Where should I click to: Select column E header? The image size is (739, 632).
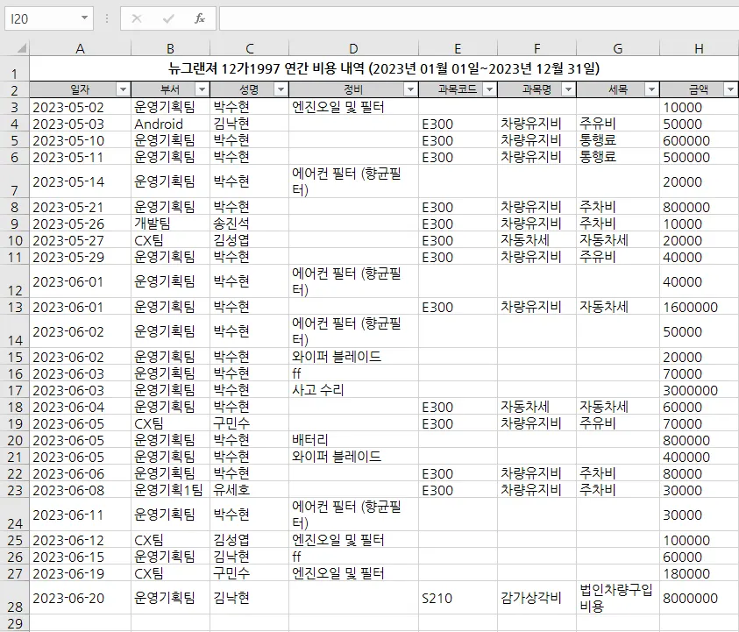(458, 48)
